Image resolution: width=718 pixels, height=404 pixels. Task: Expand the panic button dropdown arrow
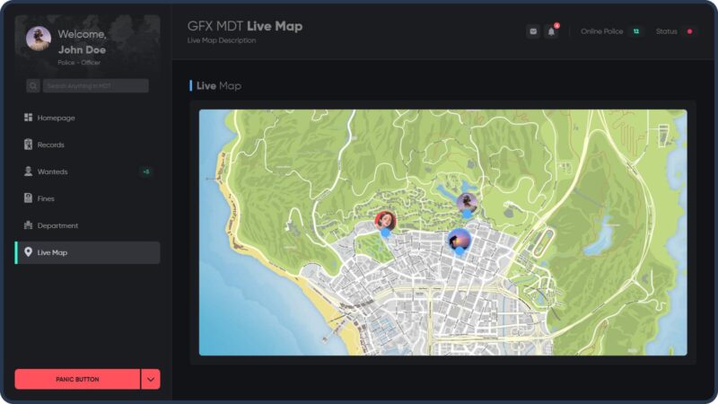coord(151,379)
